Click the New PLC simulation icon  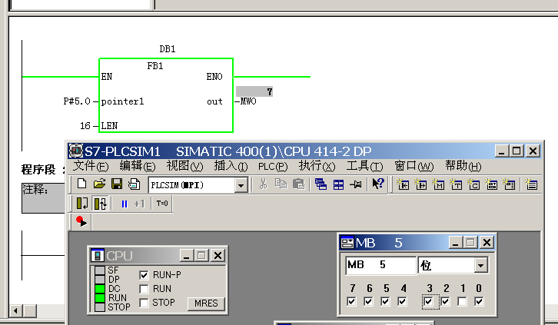pos(81,184)
